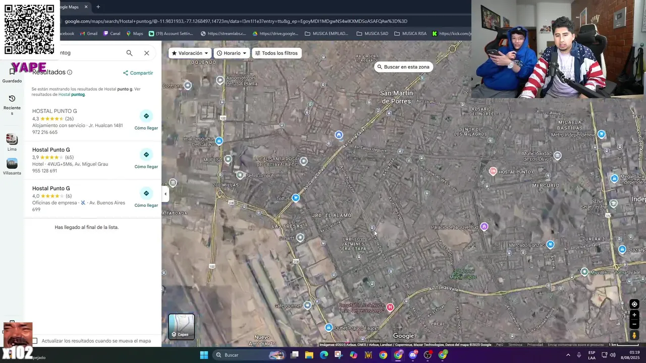Expand the Horario filter dropdown
The width and height of the screenshot is (646, 363).
(232, 53)
